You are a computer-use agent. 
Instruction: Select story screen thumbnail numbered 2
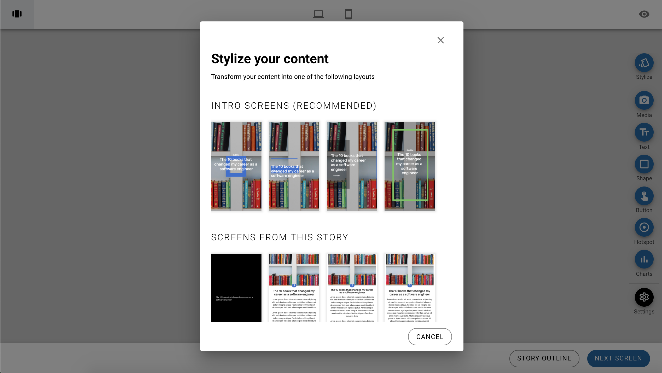pyautogui.click(x=352, y=288)
